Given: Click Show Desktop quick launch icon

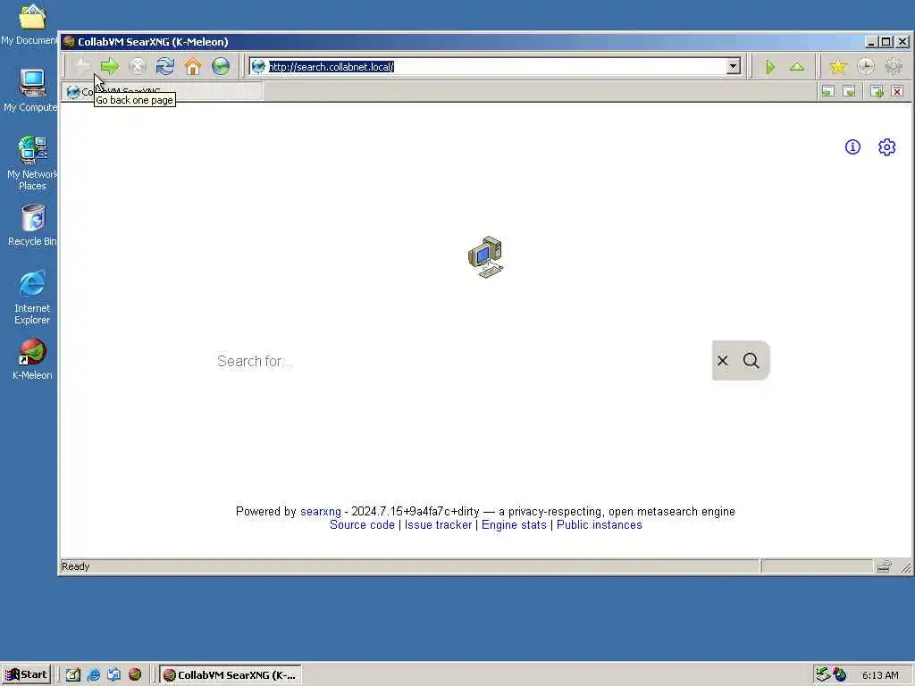Looking at the screenshot, I should point(72,675).
